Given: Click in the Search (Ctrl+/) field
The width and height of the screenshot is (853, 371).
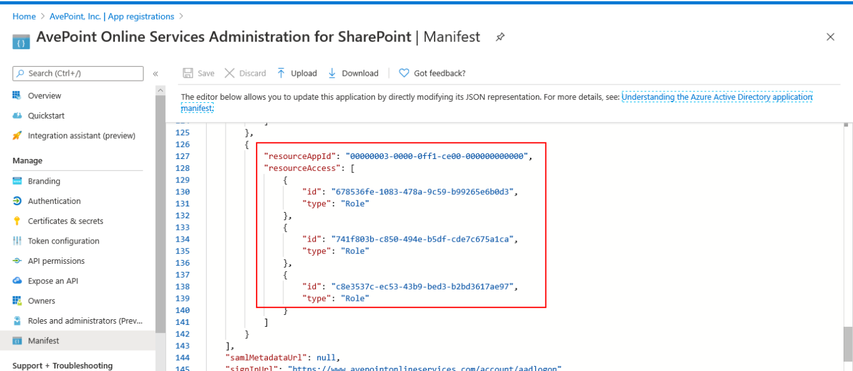Looking at the screenshot, I should pos(78,74).
